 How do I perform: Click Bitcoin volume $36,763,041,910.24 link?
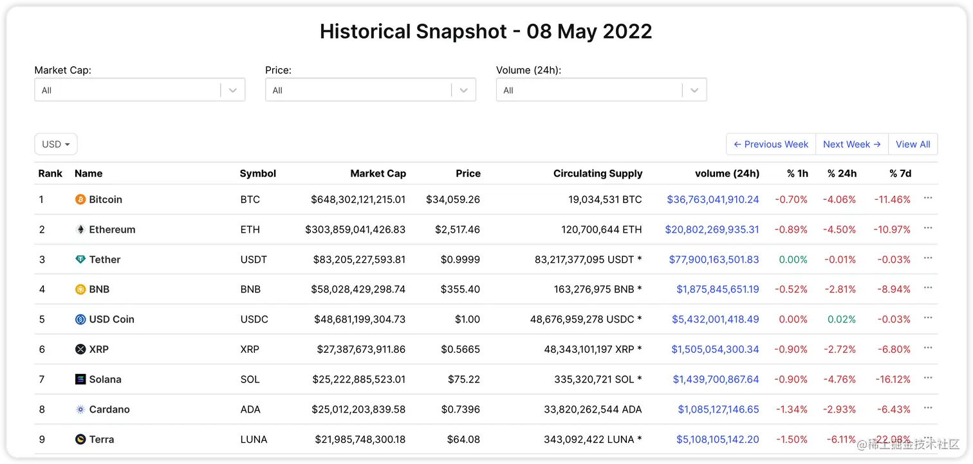pyautogui.click(x=713, y=199)
